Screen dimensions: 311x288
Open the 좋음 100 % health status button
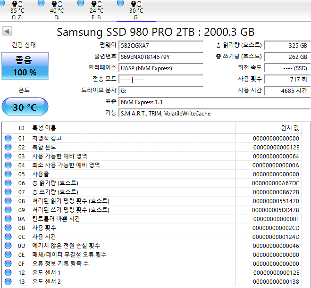[25, 66]
